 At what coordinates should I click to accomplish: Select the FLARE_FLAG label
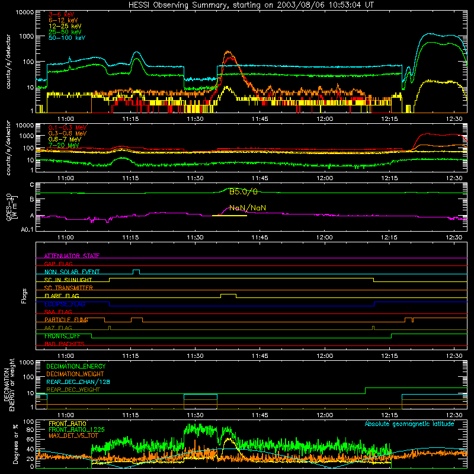pyautogui.click(x=62, y=296)
